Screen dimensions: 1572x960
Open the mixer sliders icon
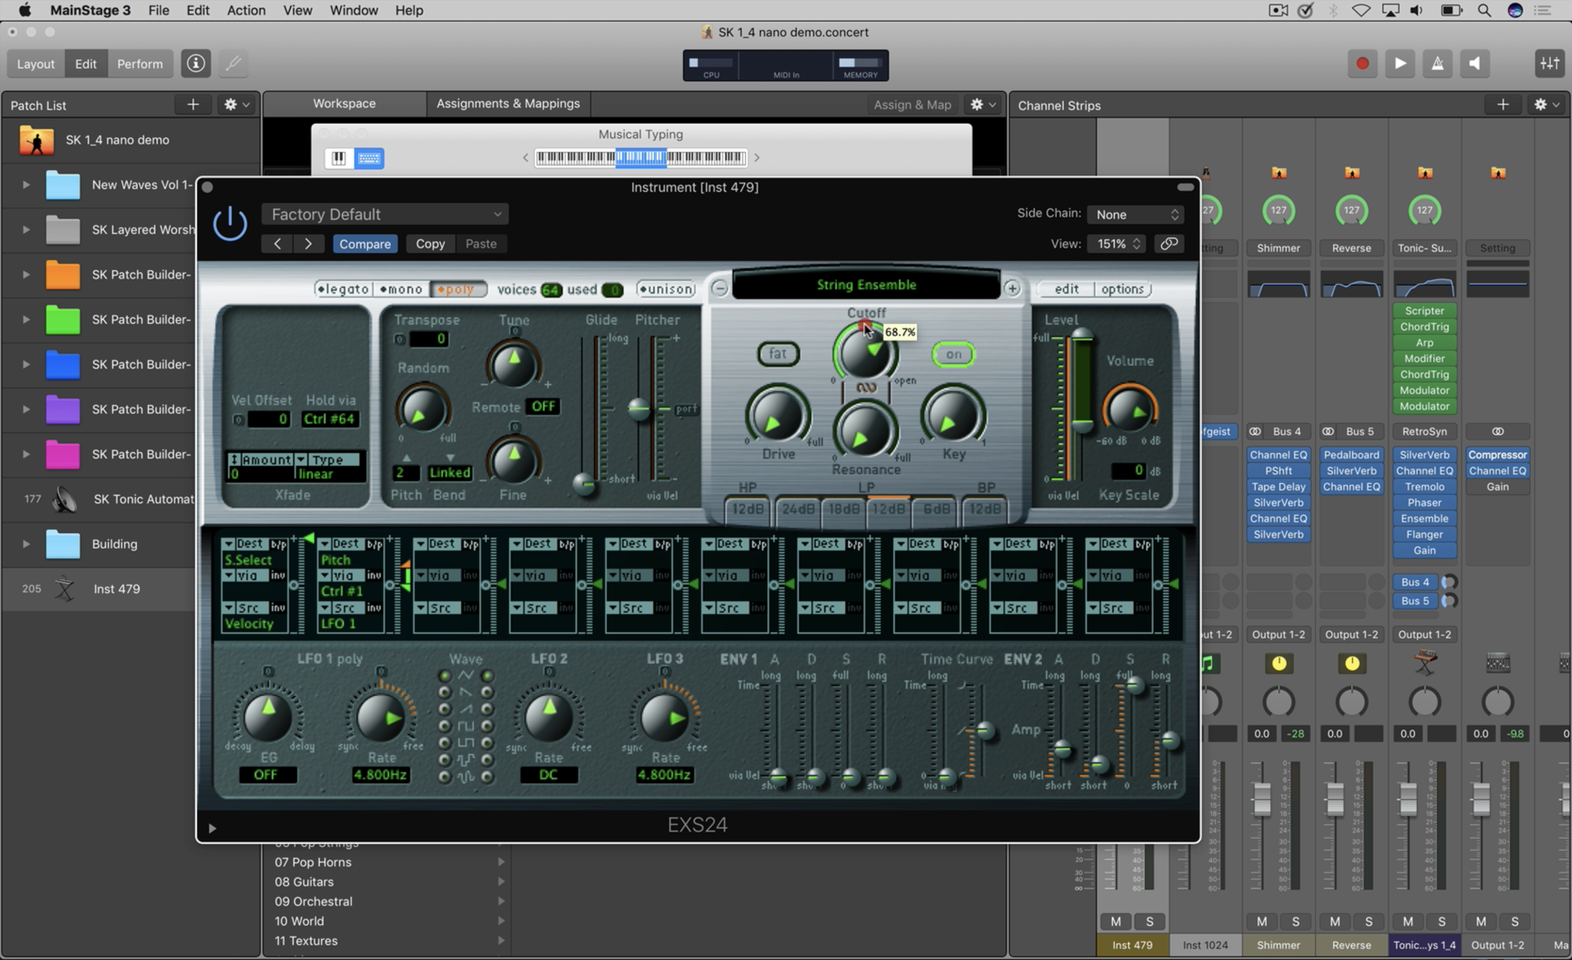coord(1549,63)
